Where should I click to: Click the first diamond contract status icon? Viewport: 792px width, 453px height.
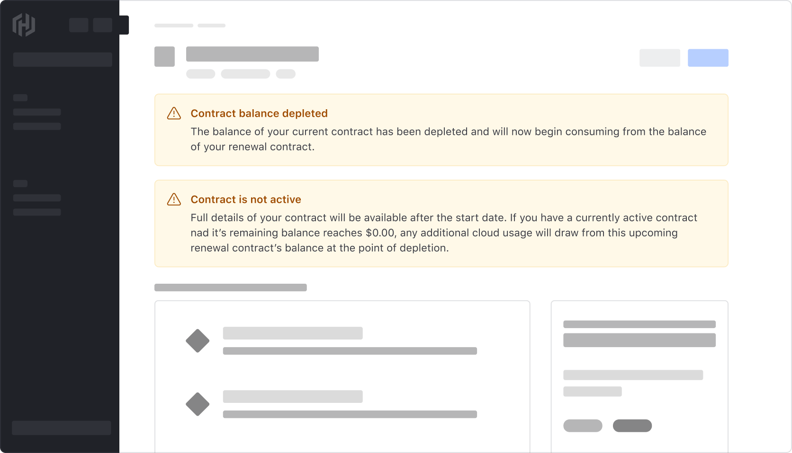198,341
